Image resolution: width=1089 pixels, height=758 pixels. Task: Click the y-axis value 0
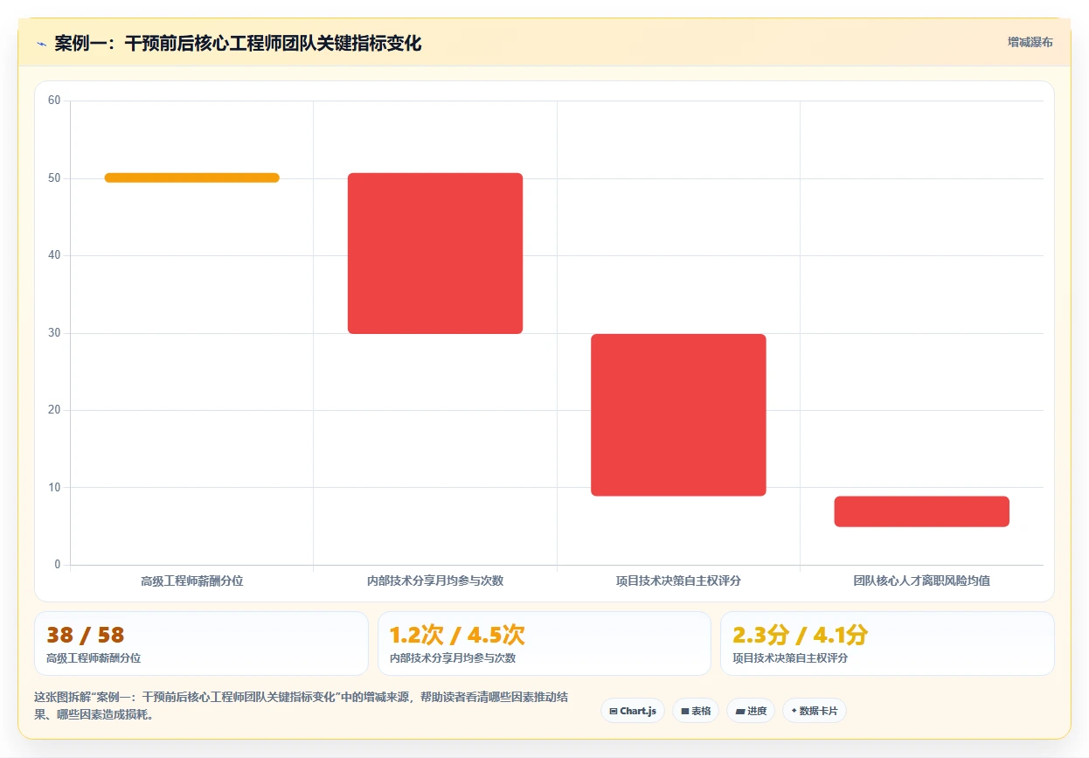point(58,565)
